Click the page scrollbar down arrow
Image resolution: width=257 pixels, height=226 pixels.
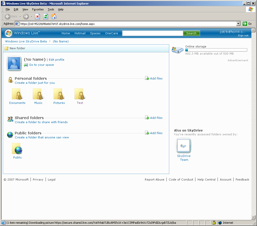pyautogui.click(x=253, y=217)
